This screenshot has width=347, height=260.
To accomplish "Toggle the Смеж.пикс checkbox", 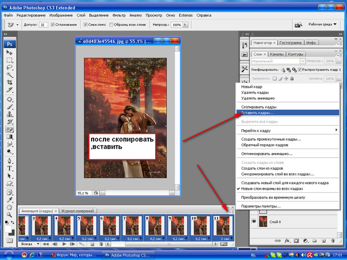I will pos(85,25).
